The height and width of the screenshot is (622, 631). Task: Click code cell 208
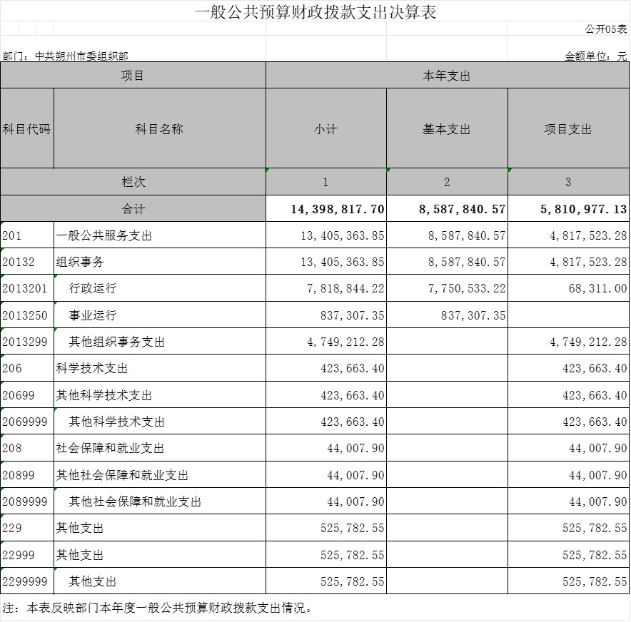click(27, 448)
